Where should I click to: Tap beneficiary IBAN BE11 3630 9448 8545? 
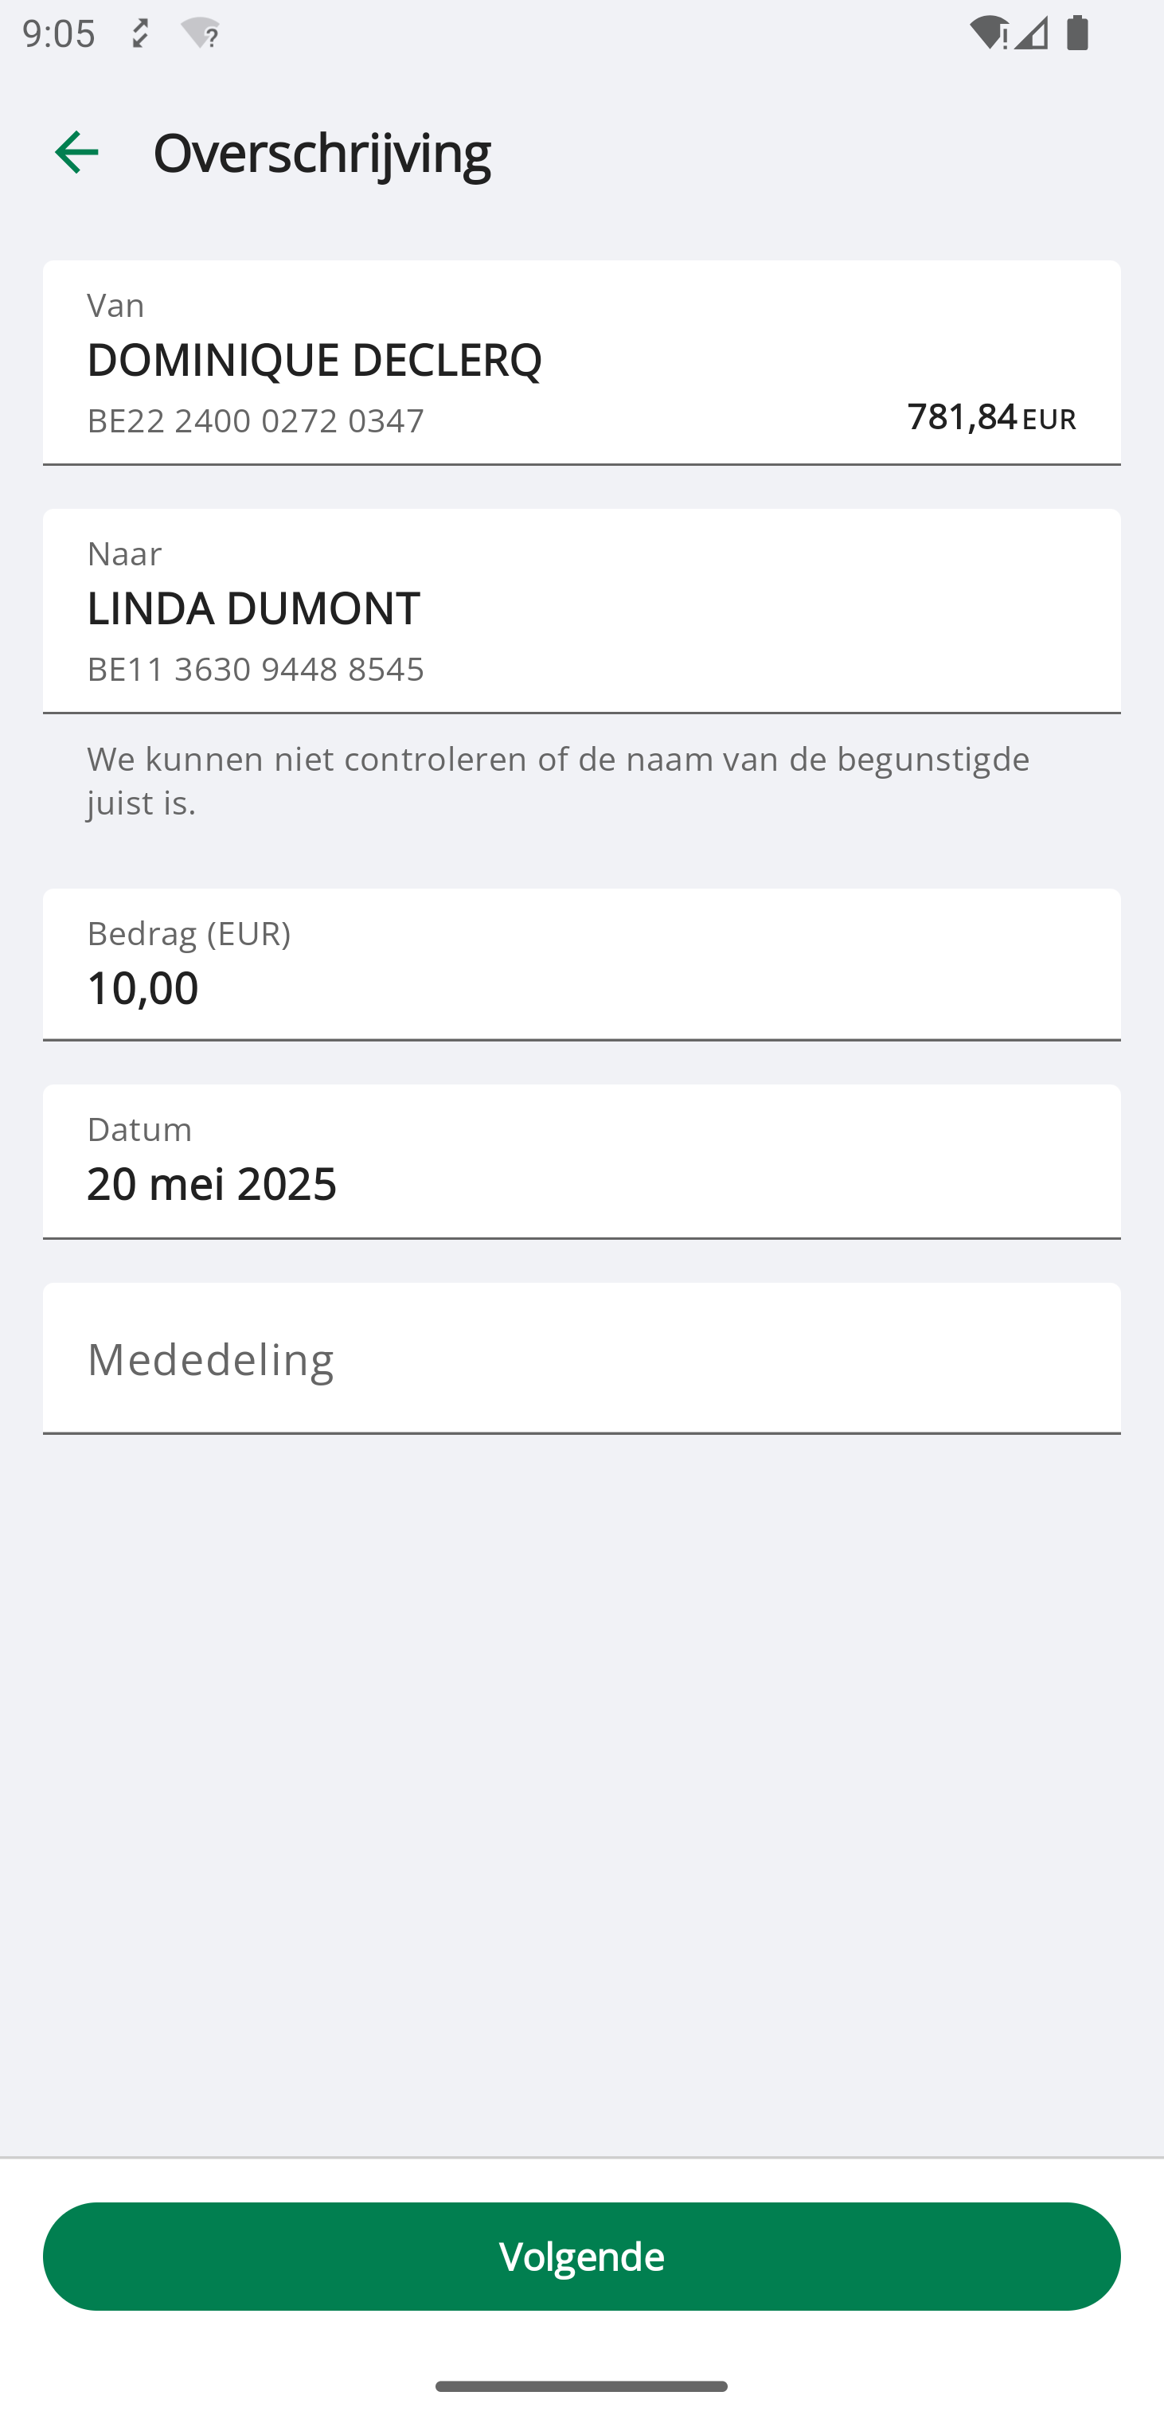pyautogui.click(x=256, y=669)
